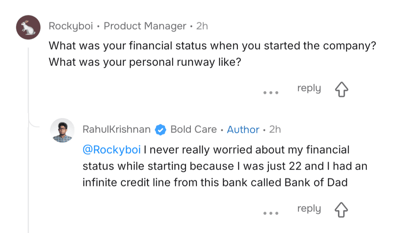The height and width of the screenshot is (233, 394).
Task: Upvote Rockyboi's question comment
Action: coord(342,90)
